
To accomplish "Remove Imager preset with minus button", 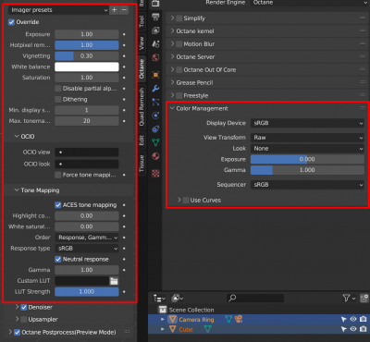I will (124, 10).
